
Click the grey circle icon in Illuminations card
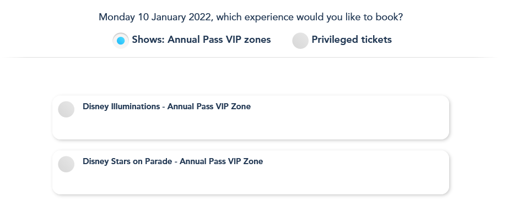66,109
